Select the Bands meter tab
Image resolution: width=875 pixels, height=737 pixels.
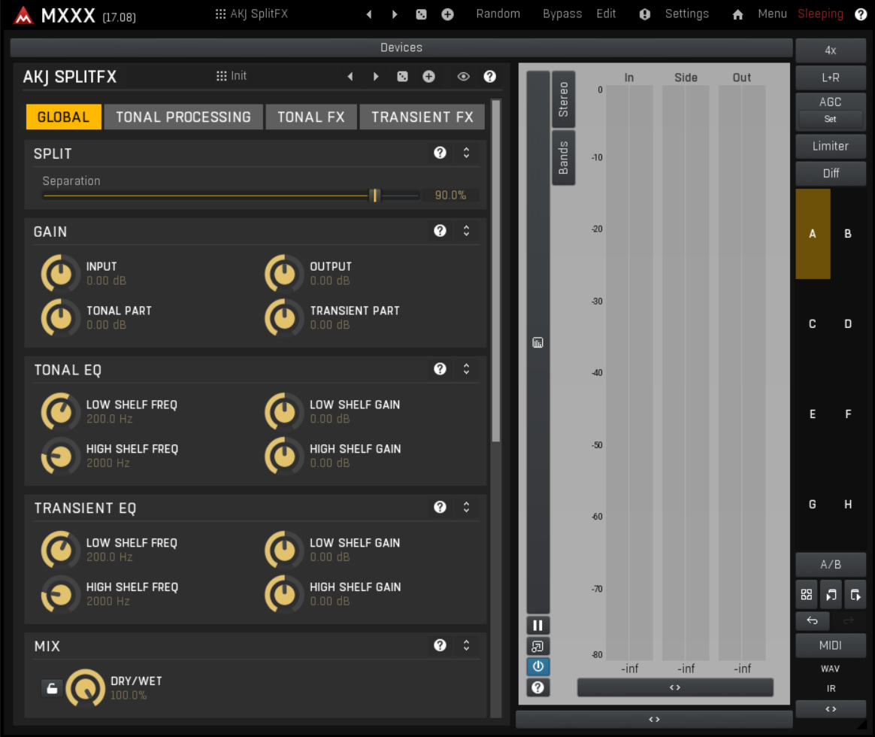tap(563, 157)
